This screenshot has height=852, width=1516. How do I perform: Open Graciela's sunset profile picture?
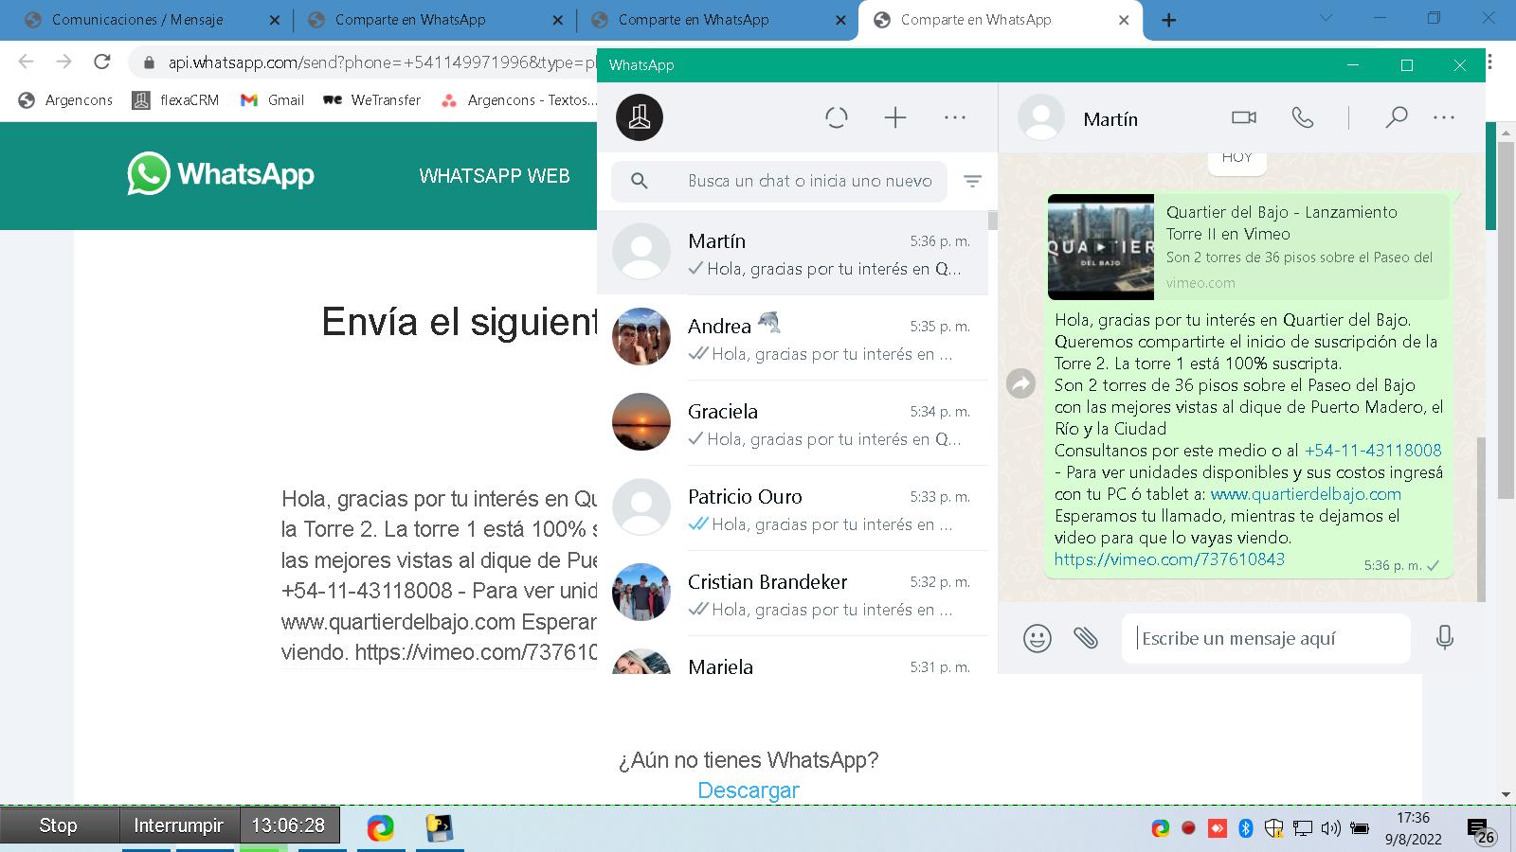click(x=641, y=421)
